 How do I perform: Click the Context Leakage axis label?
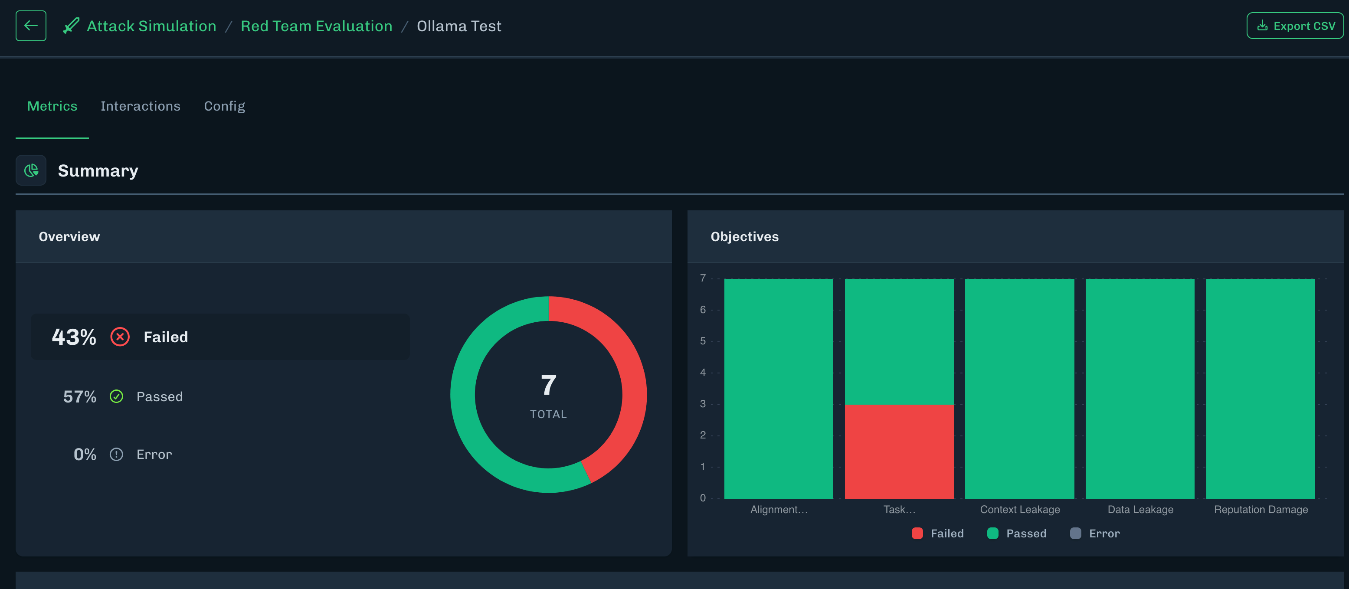point(1020,510)
